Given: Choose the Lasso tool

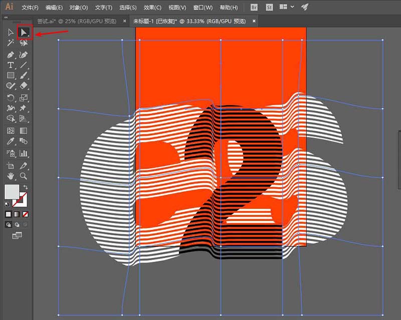Looking at the screenshot, I should point(24,43).
